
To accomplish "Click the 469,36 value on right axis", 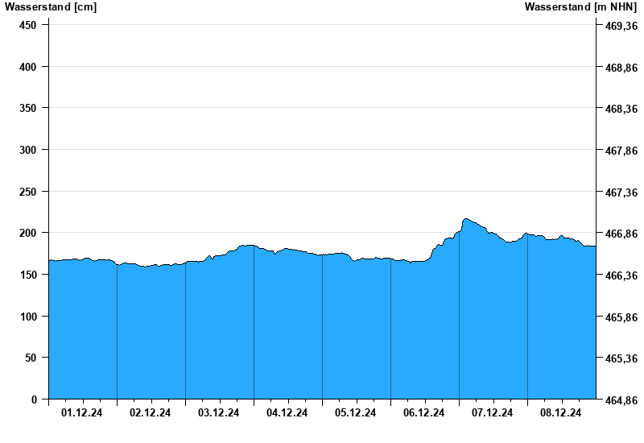I will pyautogui.click(x=621, y=26).
